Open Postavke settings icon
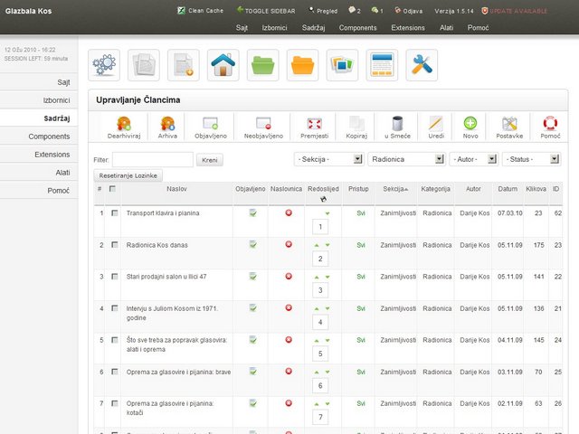This screenshot has width=579, height=434. (509, 125)
